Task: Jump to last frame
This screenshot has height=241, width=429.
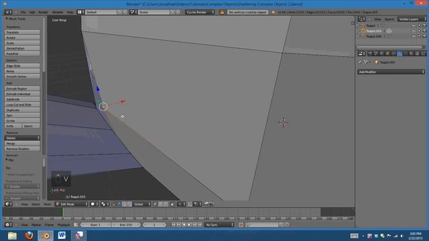Action: (x=200, y=225)
